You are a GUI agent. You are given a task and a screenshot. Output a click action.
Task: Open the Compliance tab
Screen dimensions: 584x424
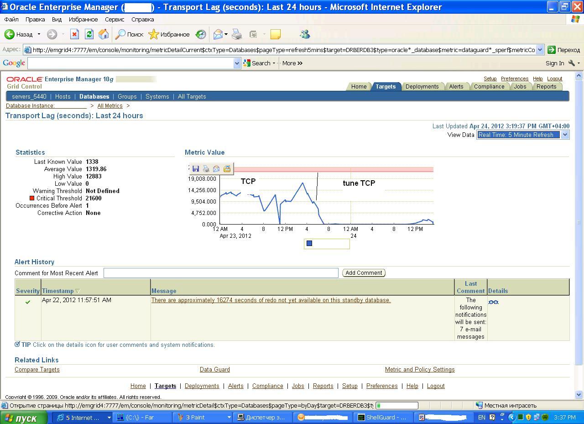pyautogui.click(x=489, y=87)
